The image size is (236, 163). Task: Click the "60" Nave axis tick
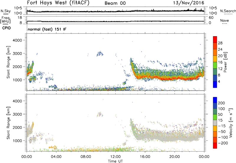click(211, 18)
